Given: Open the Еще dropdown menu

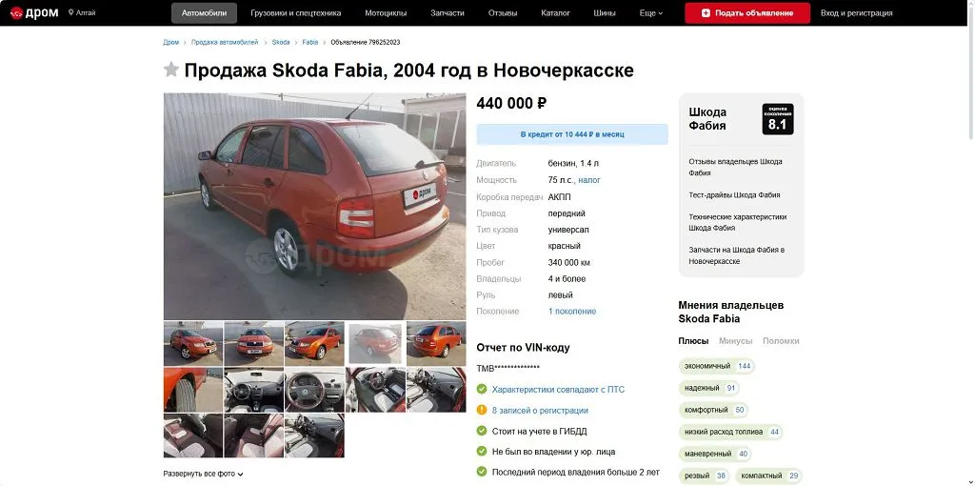Looking at the screenshot, I should pyautogui.click(x=651, y=13).
